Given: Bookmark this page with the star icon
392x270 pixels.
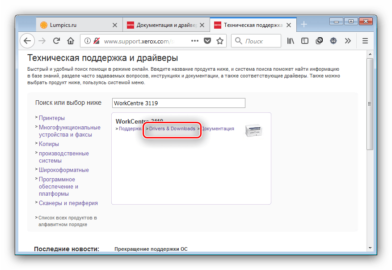Looking at the screenshot, I should coord(220,41).
